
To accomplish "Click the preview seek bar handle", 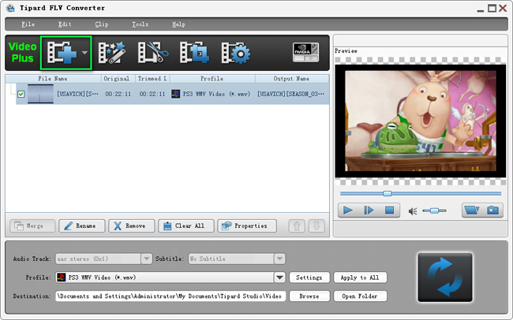I will coord(388,194).
